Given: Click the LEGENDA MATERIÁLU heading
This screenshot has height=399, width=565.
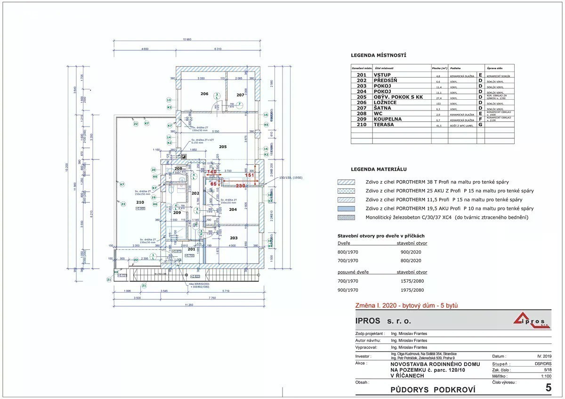Looking at the screenshot, I should coord(379,169).
